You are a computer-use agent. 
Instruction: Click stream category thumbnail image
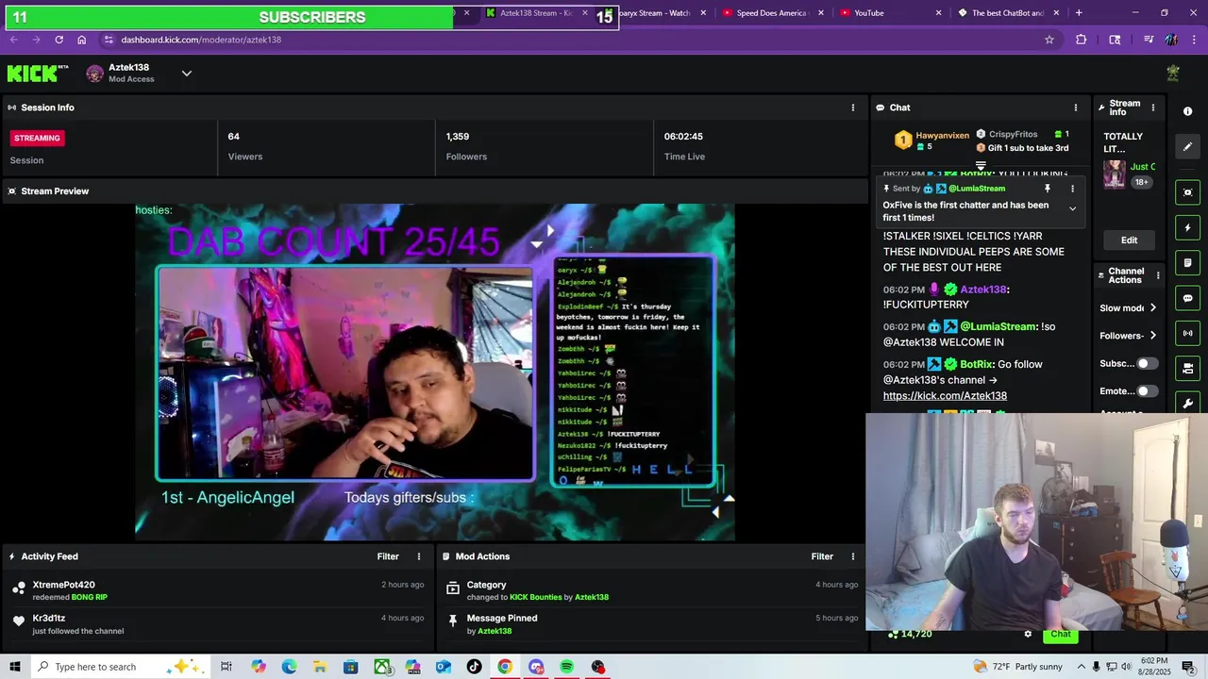[x=1115, y=174]
